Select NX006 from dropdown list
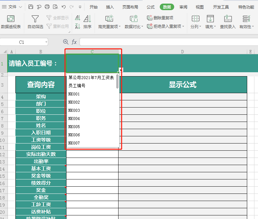Viewport: 258px width, 219px height. point(91,135)
